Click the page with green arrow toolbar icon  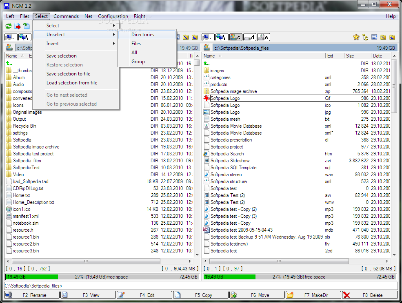(x=27, y=26)
